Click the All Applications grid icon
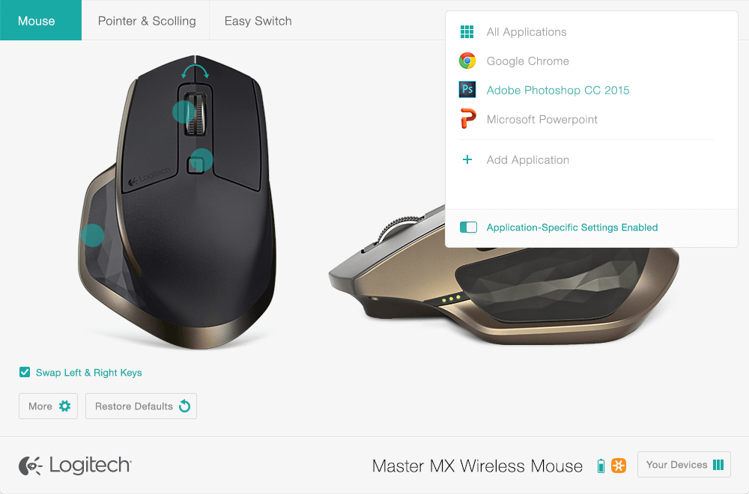 click(x=467, y=32)
